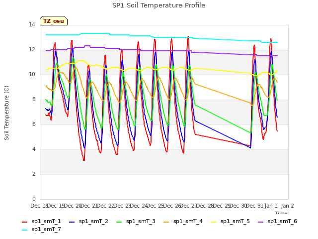Click the Jan 1 x-axis tick label
Viewport: 318px width, 239px height.
click(271, 206)
